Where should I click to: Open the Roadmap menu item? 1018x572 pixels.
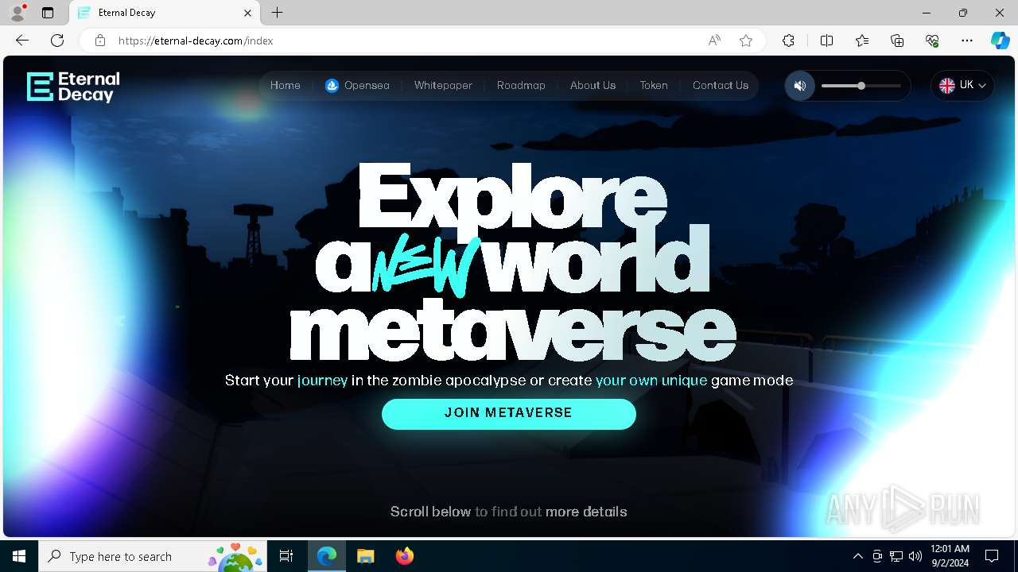coord(521,86)
